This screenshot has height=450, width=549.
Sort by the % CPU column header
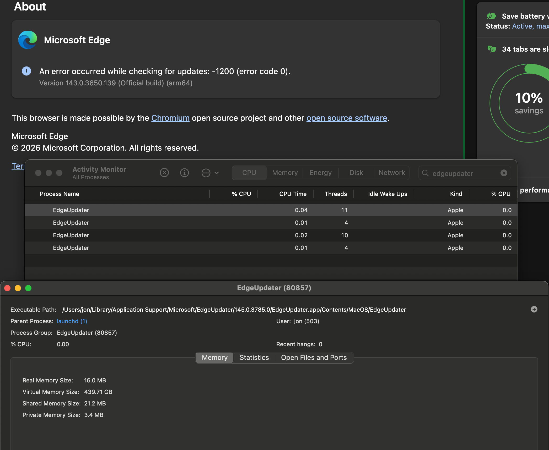[241, 194]
